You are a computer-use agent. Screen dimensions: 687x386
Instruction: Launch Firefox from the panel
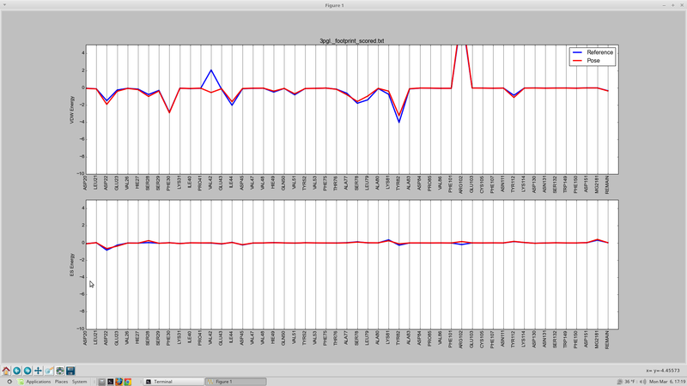point(119,382)
